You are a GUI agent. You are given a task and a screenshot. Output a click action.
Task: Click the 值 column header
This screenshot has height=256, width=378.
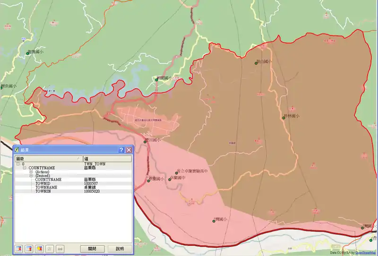pos(106,159)
